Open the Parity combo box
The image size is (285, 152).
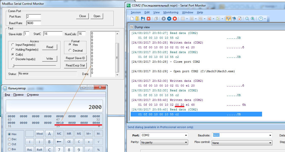point(164,143)
